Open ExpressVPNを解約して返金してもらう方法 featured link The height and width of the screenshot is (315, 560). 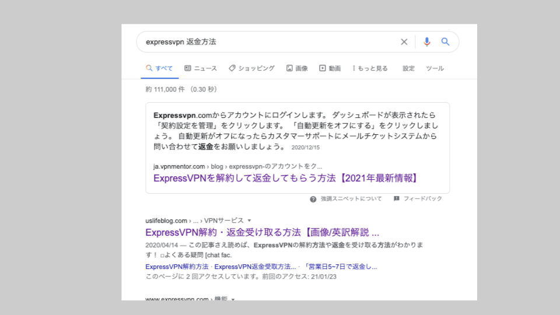coord(286,178)
